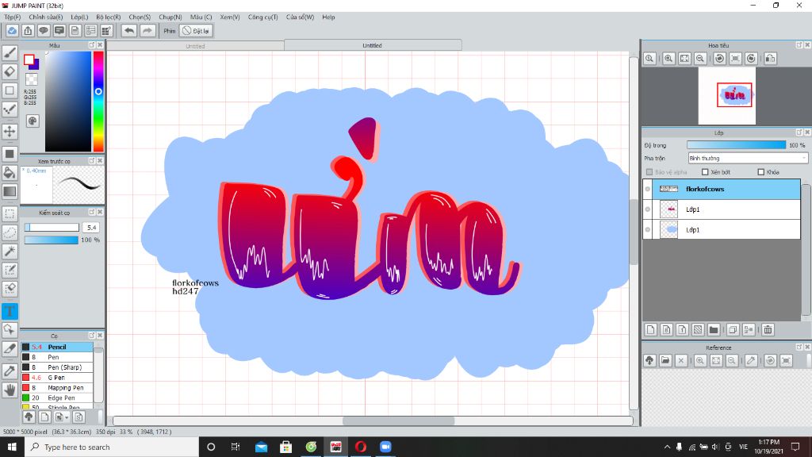This screenshot has height=457, width=812.
Task: Click the brush size slider showing 5.4
Action: 52,227
